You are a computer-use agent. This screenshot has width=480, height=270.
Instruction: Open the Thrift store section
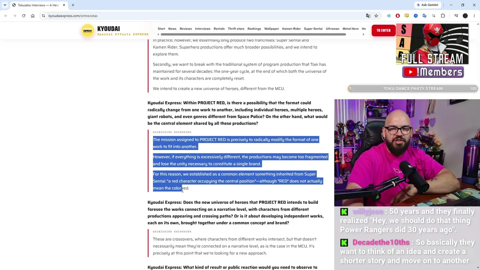pyautogui.click(x=236, y=28)
